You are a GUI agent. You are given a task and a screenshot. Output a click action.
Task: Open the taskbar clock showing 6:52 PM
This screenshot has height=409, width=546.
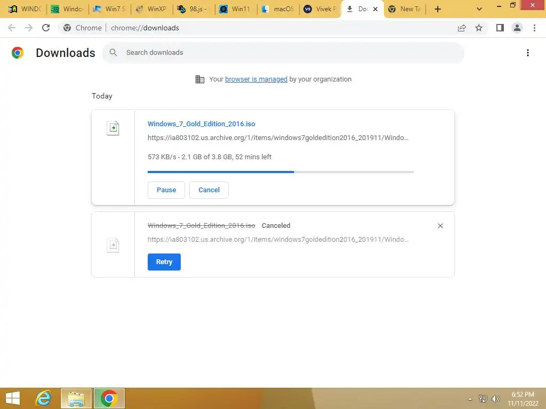(523, 398)
